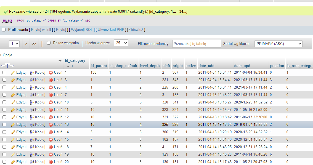Click the Usuń delete icon for row 7
The height and width of the screenshot is (165, 313).
pyautogui.click(x=51, y=95)
